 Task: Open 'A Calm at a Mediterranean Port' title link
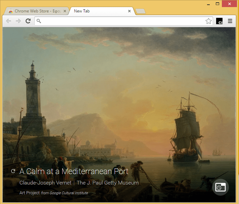coord(74,171)
